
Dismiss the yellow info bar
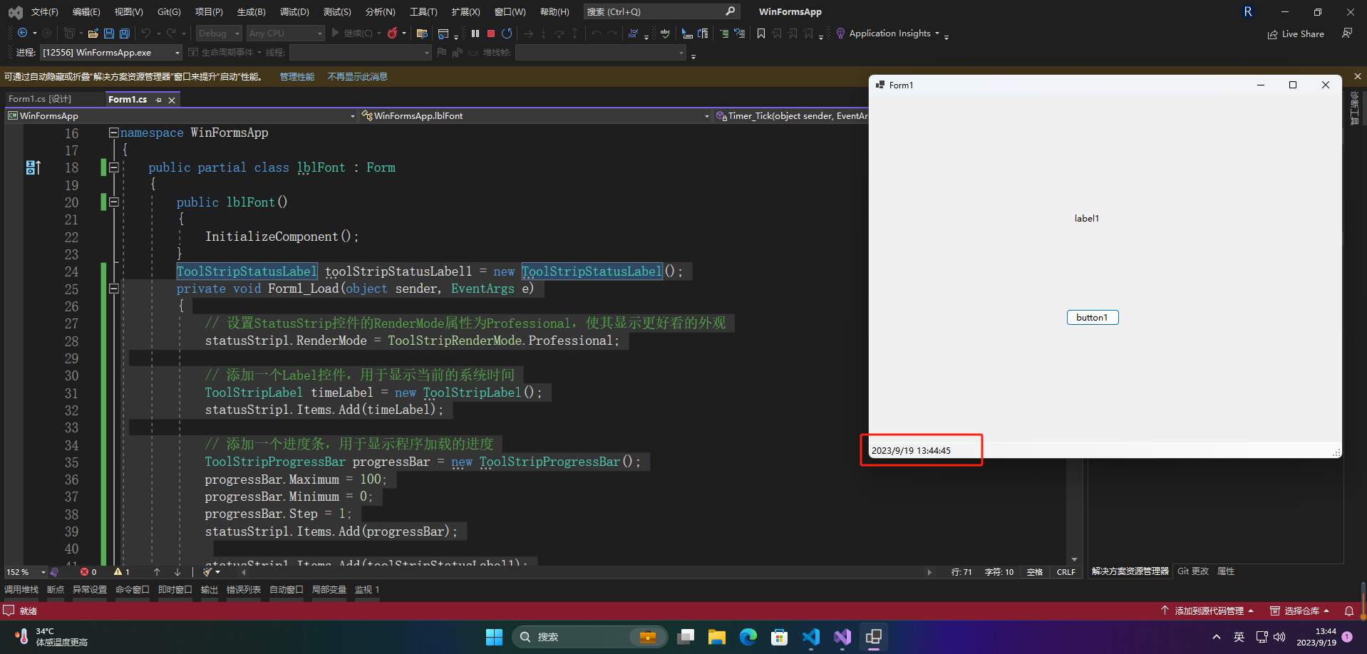(x=1357, y=76)
